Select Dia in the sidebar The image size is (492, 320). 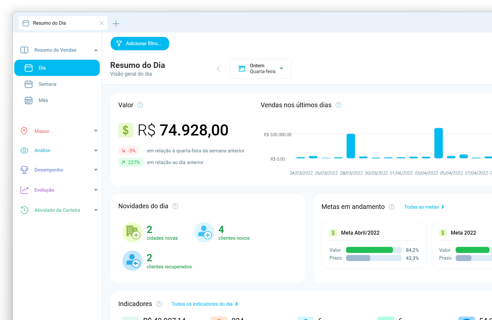(x=57, y=68)
